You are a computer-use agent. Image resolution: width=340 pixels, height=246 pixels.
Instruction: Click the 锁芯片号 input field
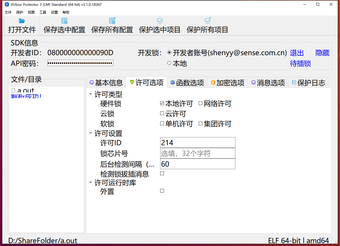197,153
